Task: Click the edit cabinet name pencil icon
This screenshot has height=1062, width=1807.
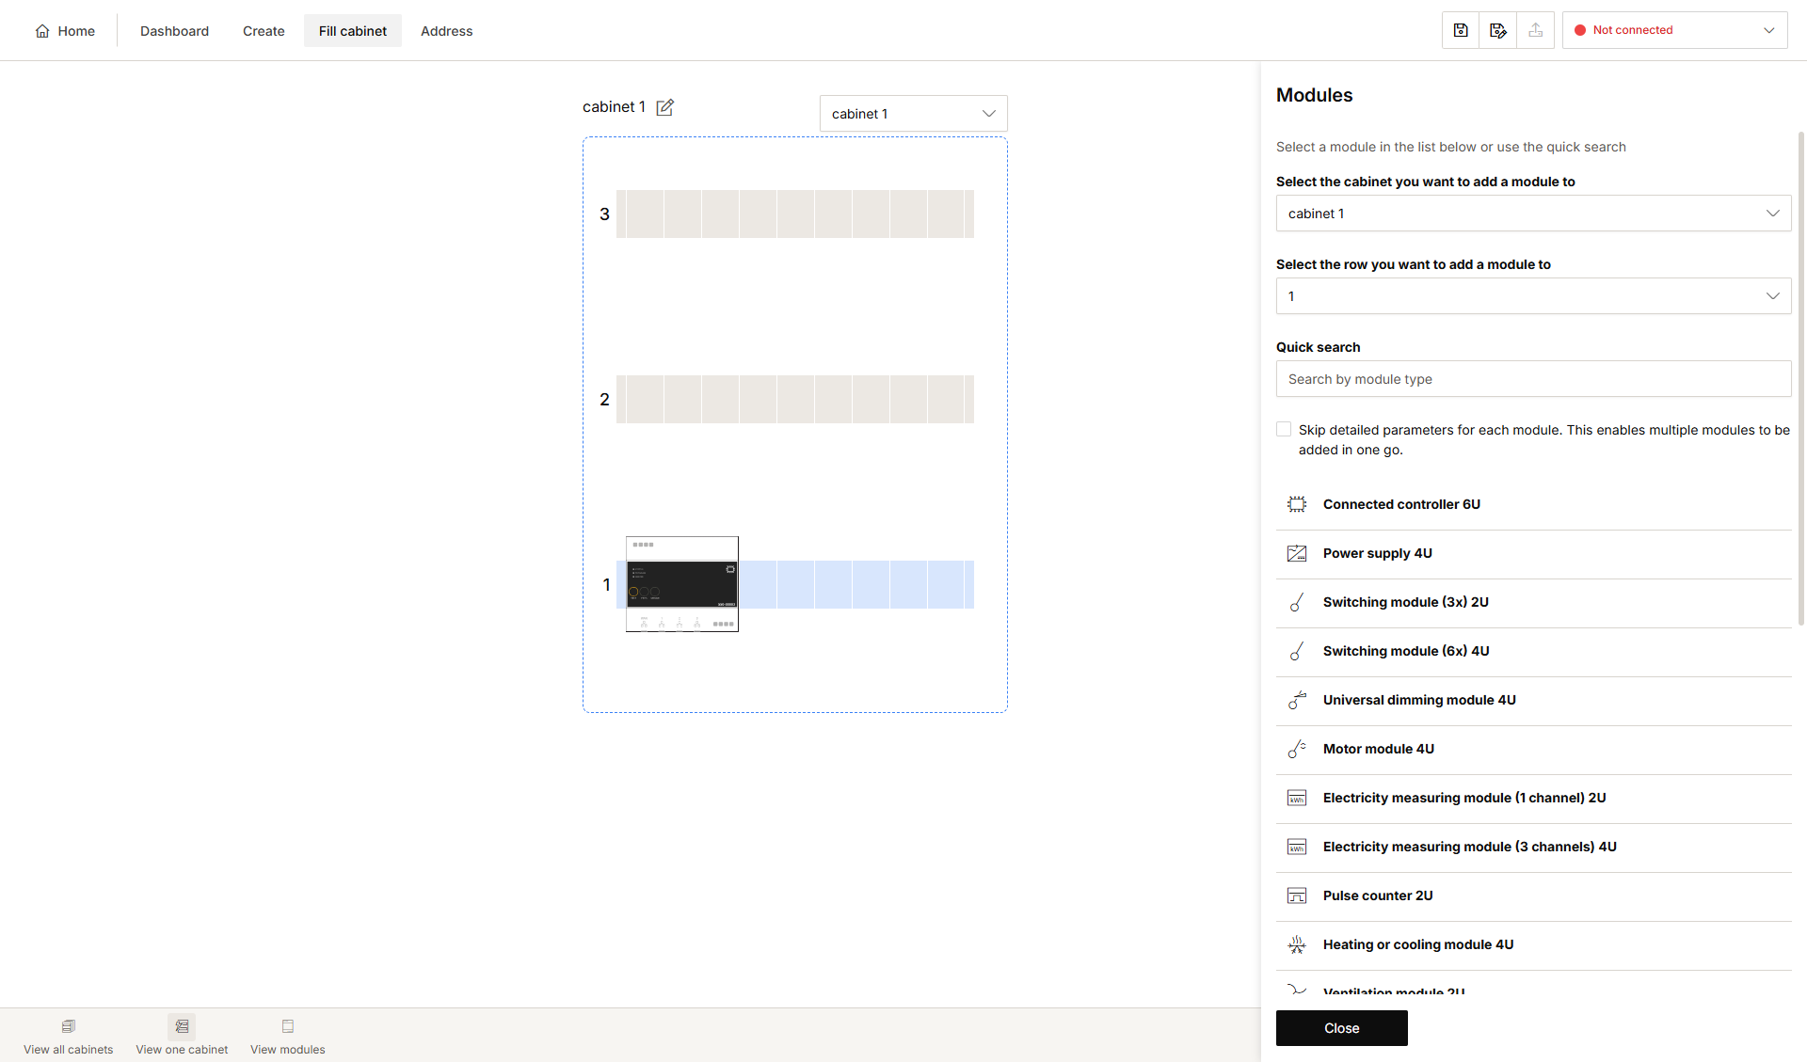Action: coord(665,107)
